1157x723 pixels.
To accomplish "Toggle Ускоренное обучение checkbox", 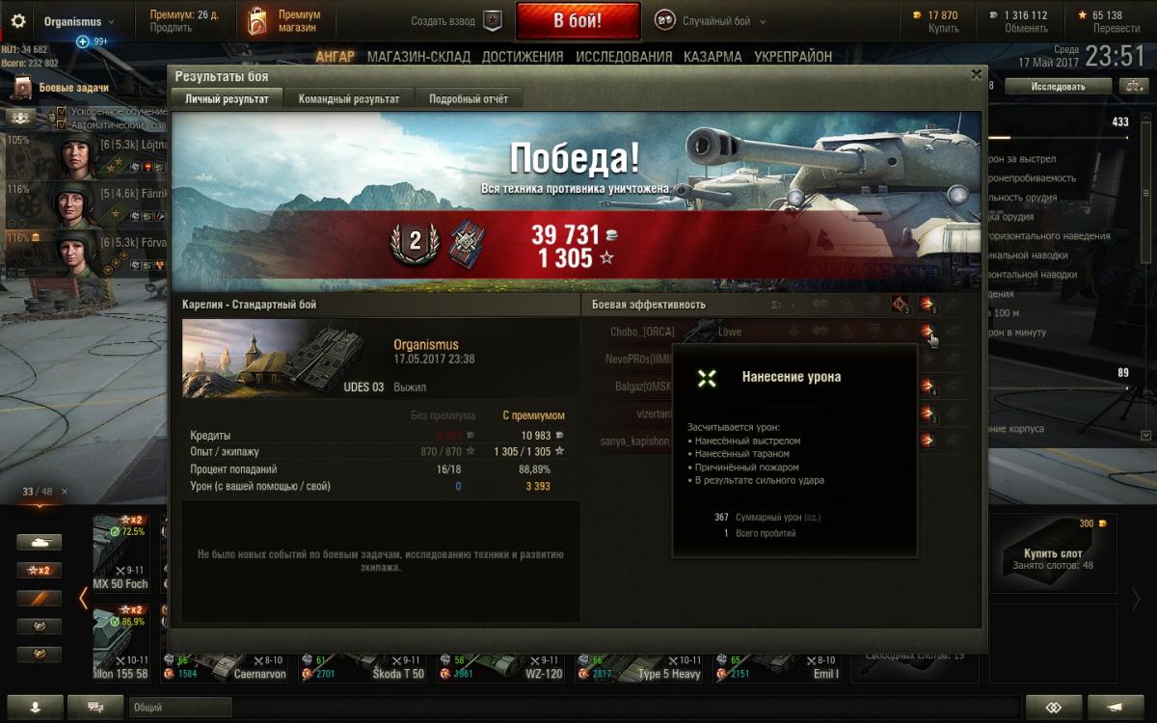I will tap(62, 112).
